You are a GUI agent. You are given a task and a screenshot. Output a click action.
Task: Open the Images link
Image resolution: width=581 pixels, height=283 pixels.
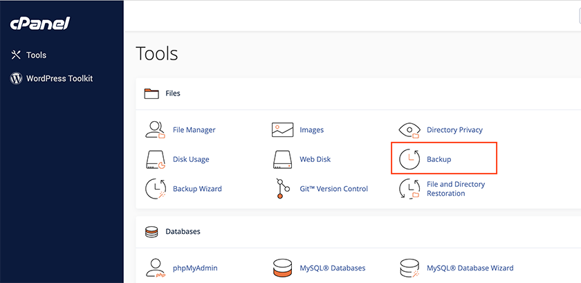click(312, 130)
